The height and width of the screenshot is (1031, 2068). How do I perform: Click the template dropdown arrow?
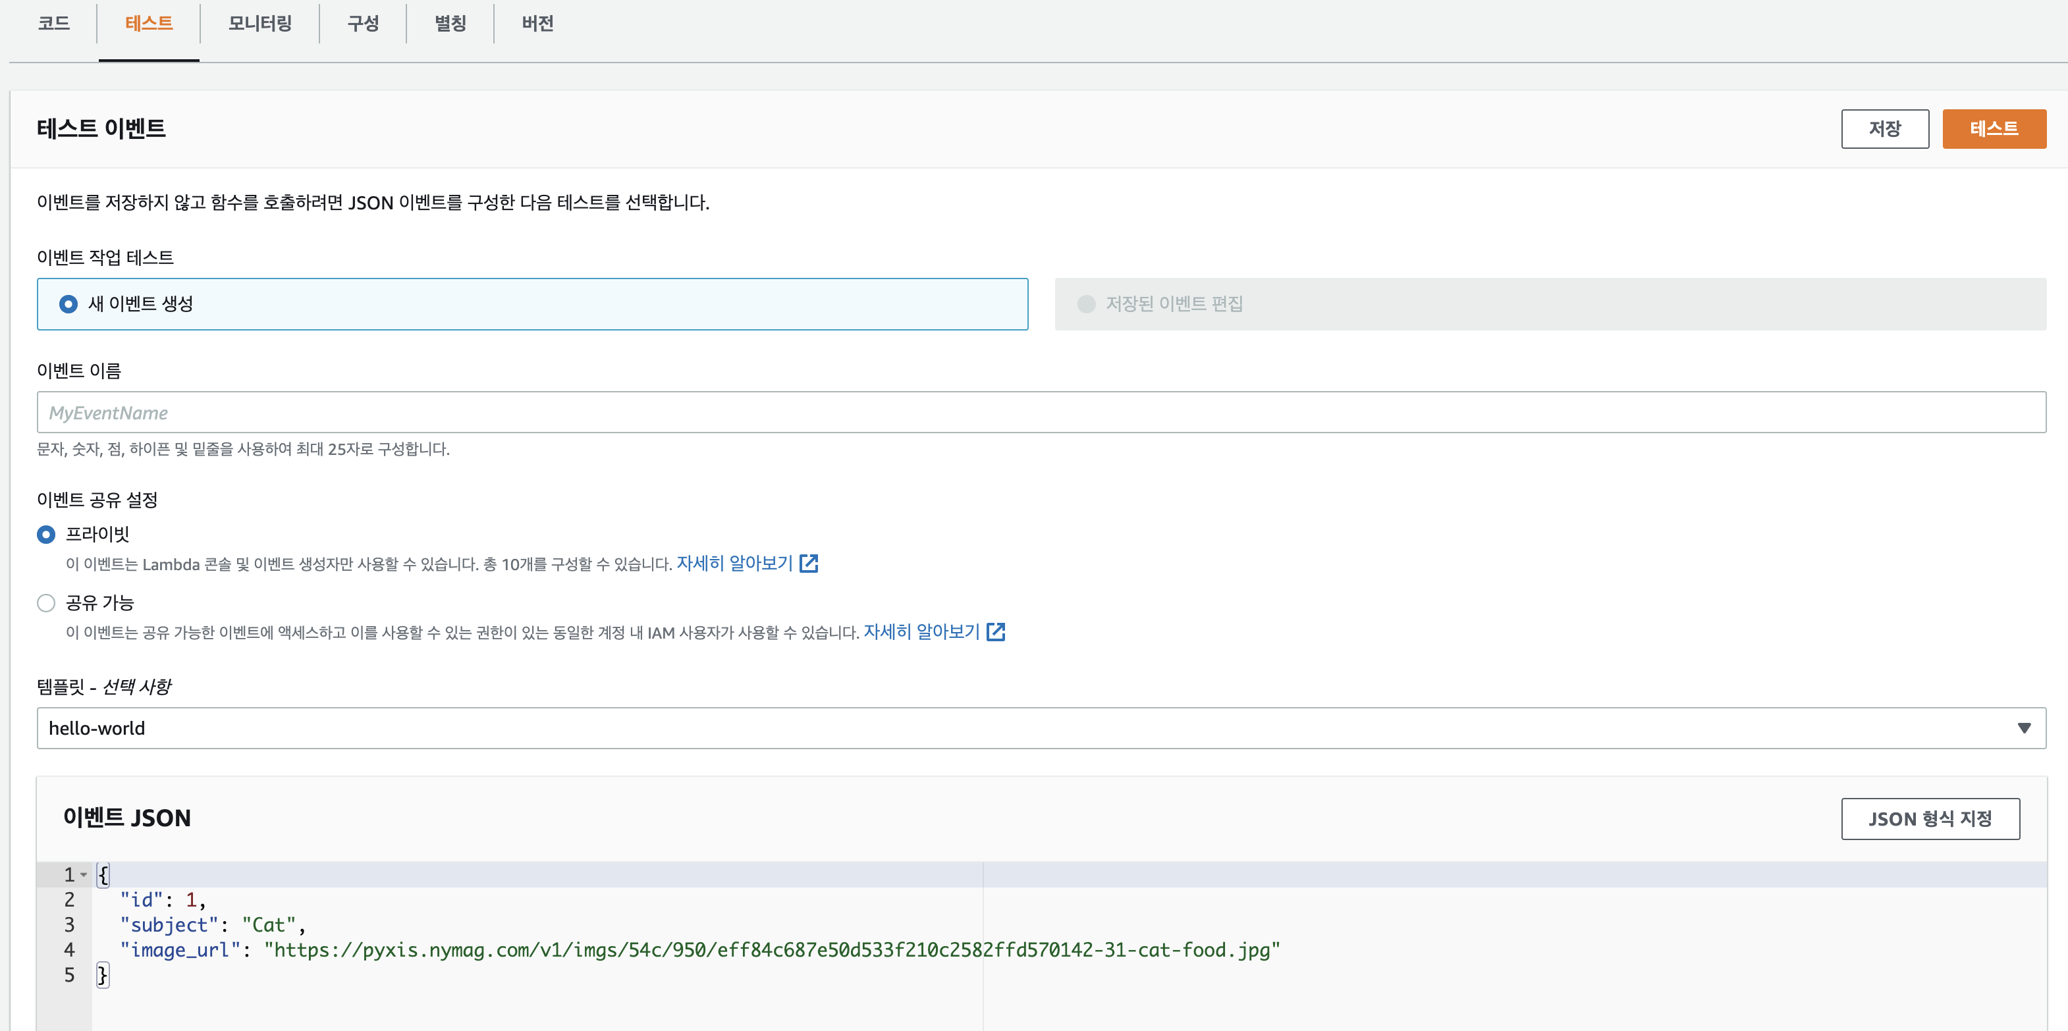pos(2024,727)
